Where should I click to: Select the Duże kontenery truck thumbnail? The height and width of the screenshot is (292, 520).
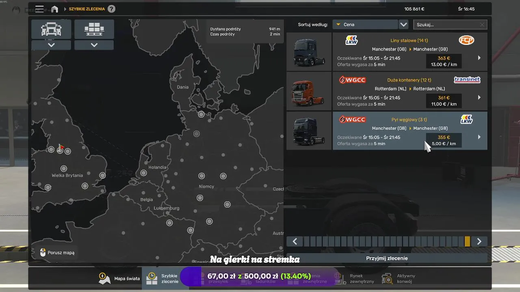[309, 92]
